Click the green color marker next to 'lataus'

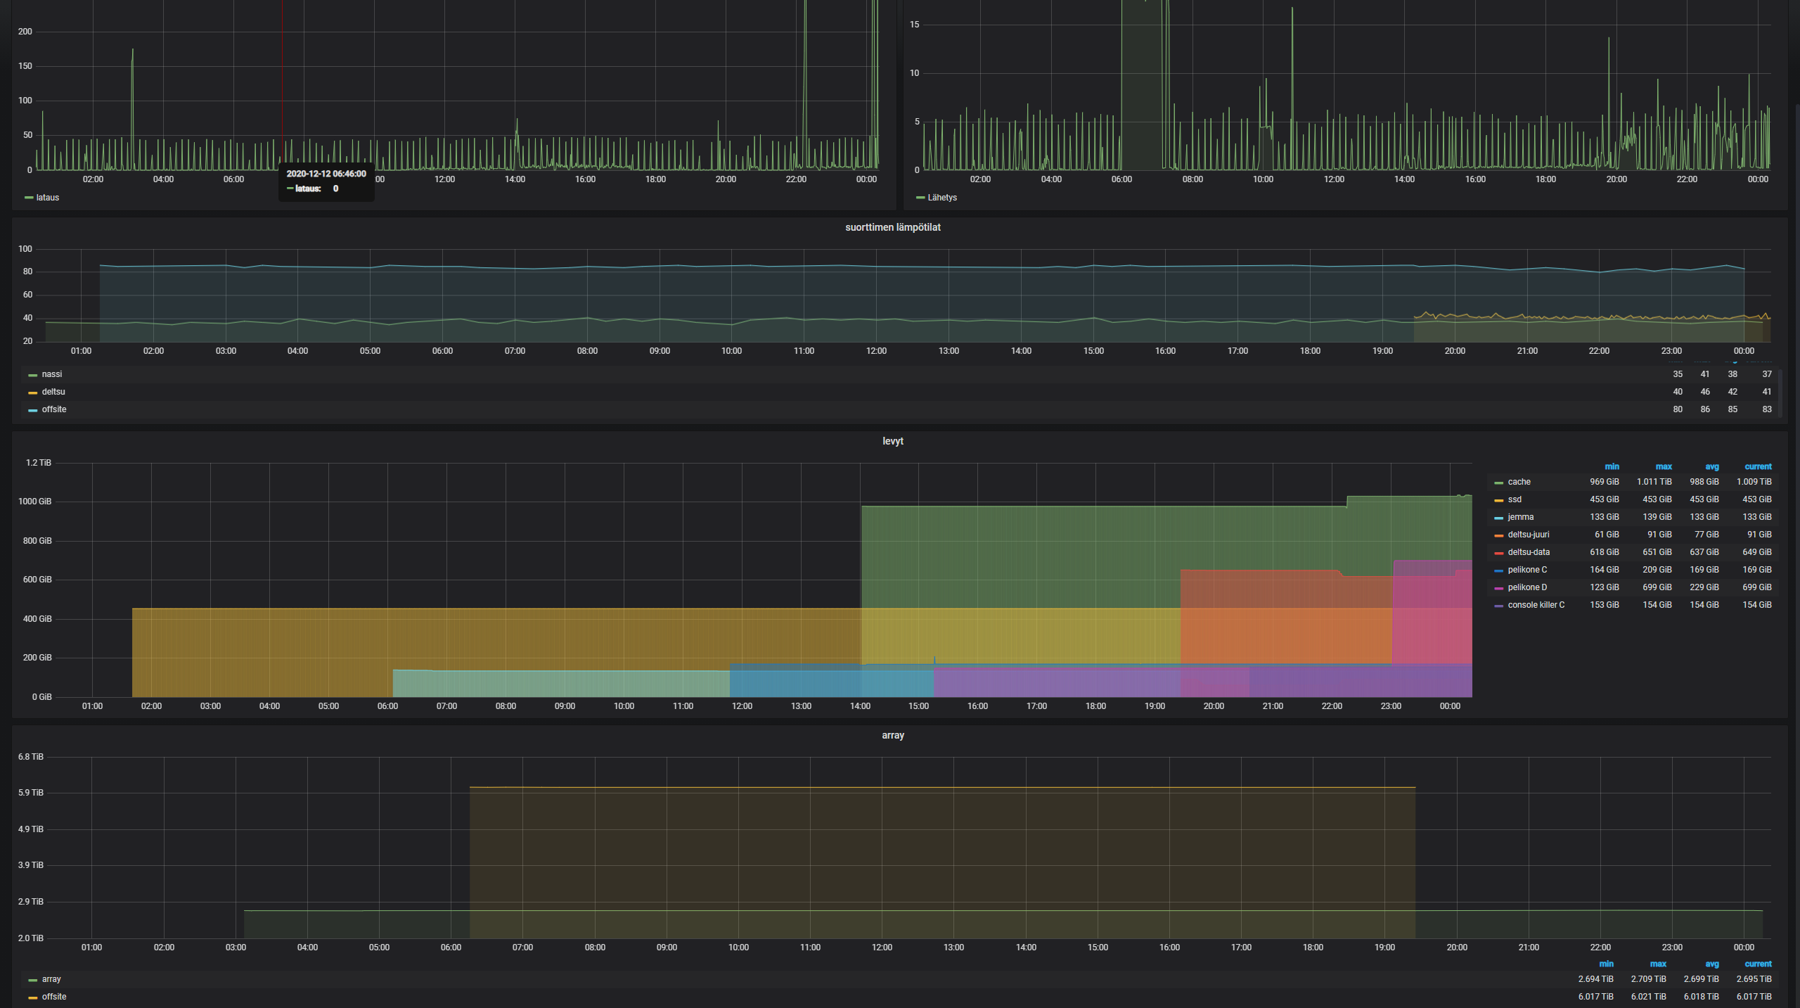tap(29, 198)
